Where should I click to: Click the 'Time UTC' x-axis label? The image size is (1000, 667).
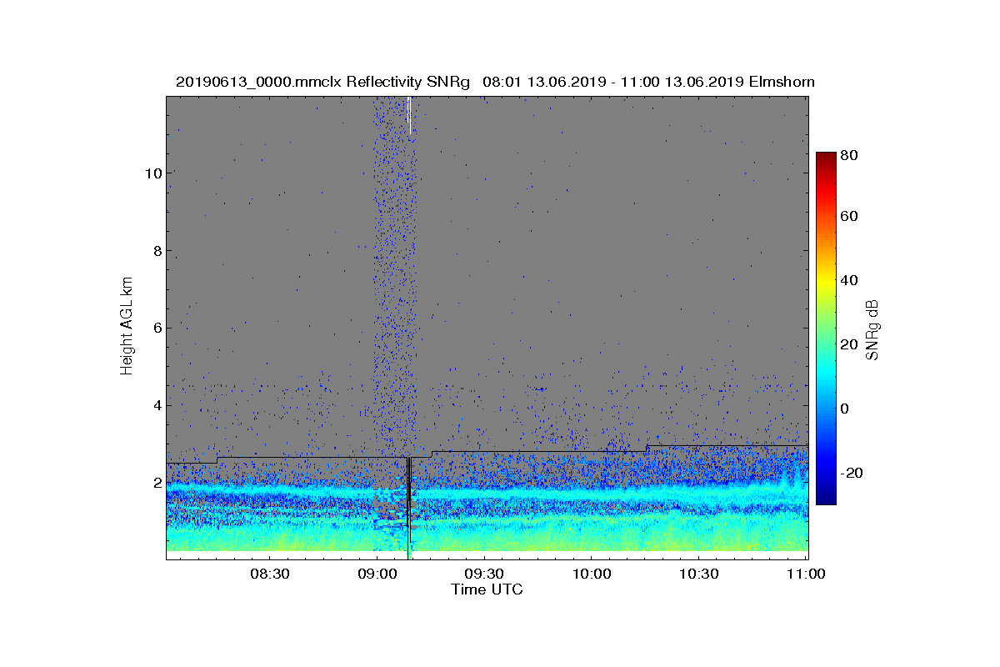tap(487, 589)
